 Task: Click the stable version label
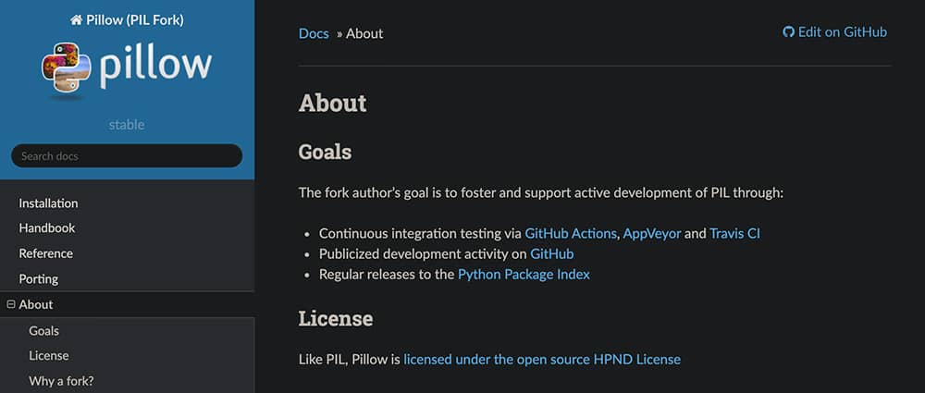(127, 125)
